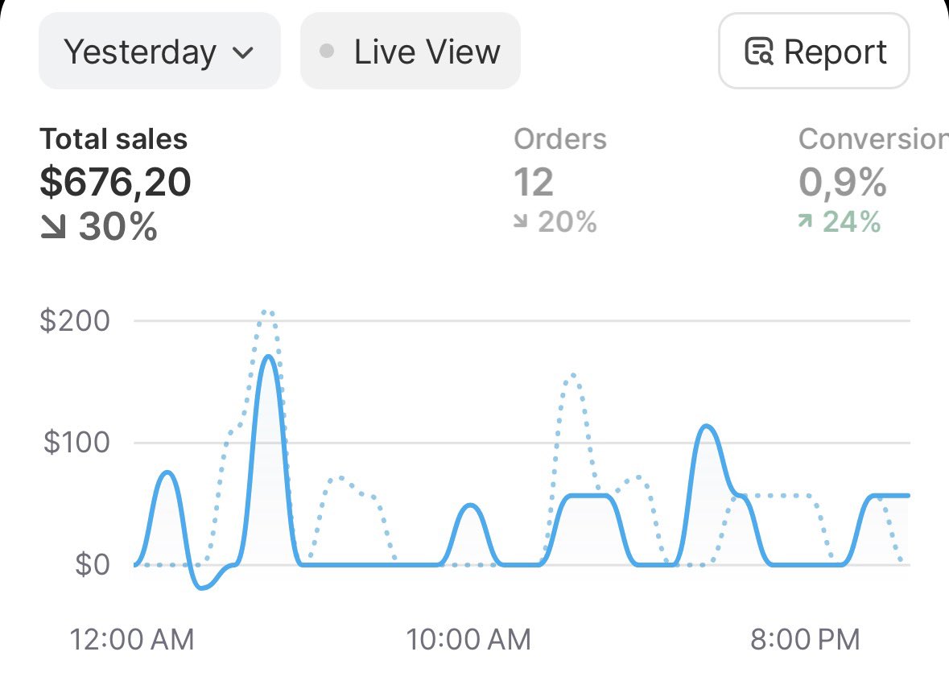949x693 pixels.
Task: Toggle Live View mode
Action: 410,53
